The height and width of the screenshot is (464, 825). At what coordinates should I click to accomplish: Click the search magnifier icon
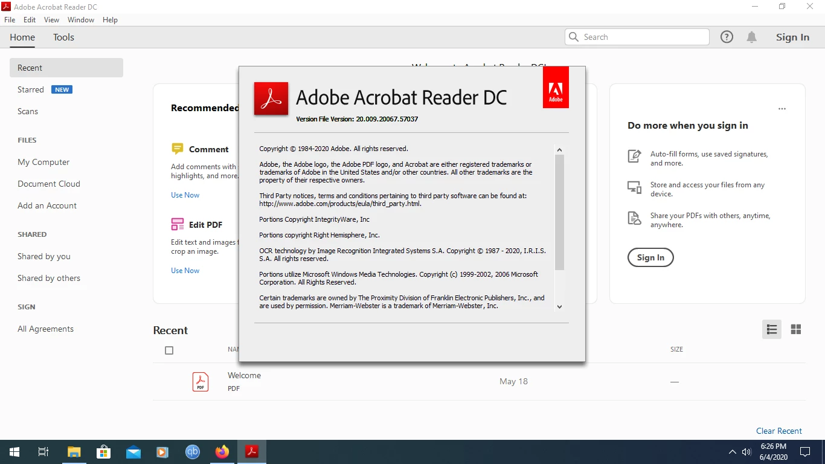[574, 37]
